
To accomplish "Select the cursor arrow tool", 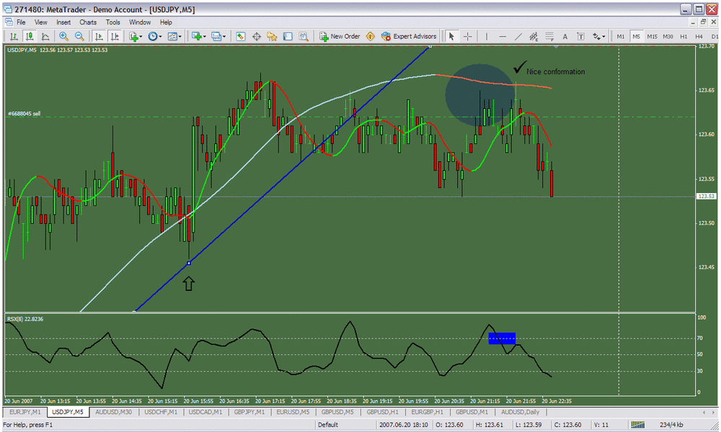I will pyautogui.click(x=451, y=36).
